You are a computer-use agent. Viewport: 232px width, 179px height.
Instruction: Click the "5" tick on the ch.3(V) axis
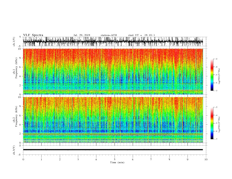(21, 145)
